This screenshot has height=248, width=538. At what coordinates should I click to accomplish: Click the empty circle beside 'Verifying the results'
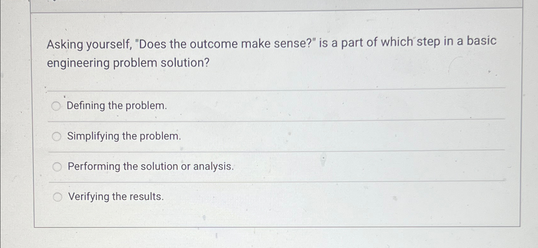[58, 197]
